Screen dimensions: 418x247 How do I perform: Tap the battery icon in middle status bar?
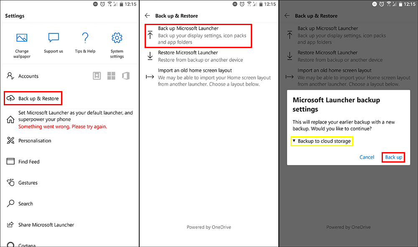(x=261, y=4)
